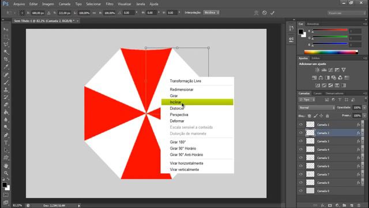Image resolution: width=369 pixels, height=208 pixels.
Task: Cancel the transform in options bar
Action: coord(265,13)
